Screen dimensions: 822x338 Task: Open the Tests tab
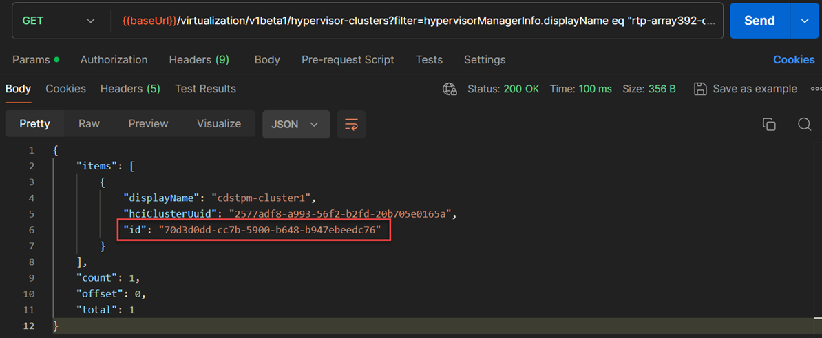429,60
